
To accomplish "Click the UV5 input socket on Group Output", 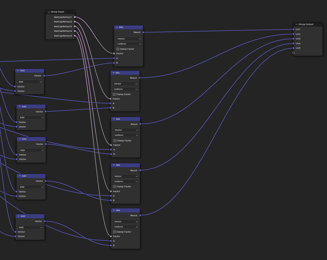I will (293, 48).
